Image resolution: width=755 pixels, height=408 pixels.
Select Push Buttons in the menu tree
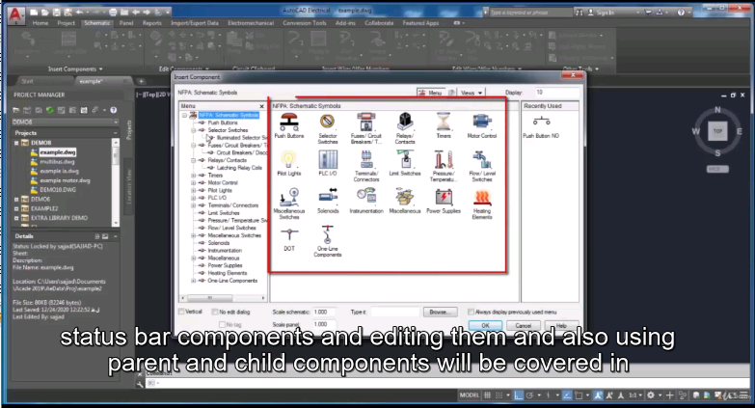tap(223, 122)
